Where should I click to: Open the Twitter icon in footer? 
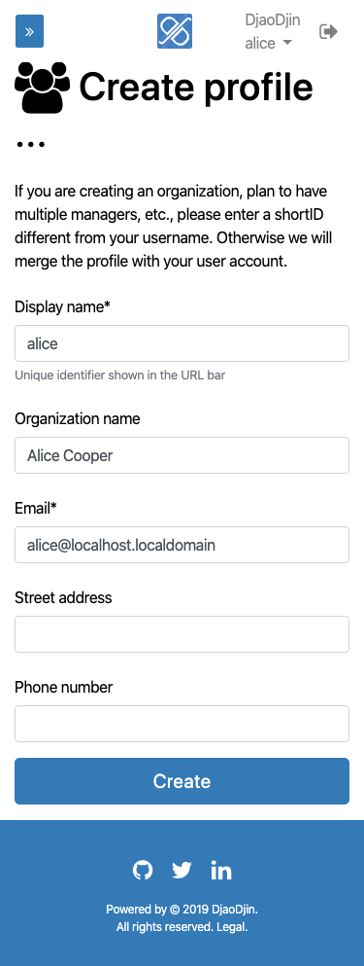(182, 870)
